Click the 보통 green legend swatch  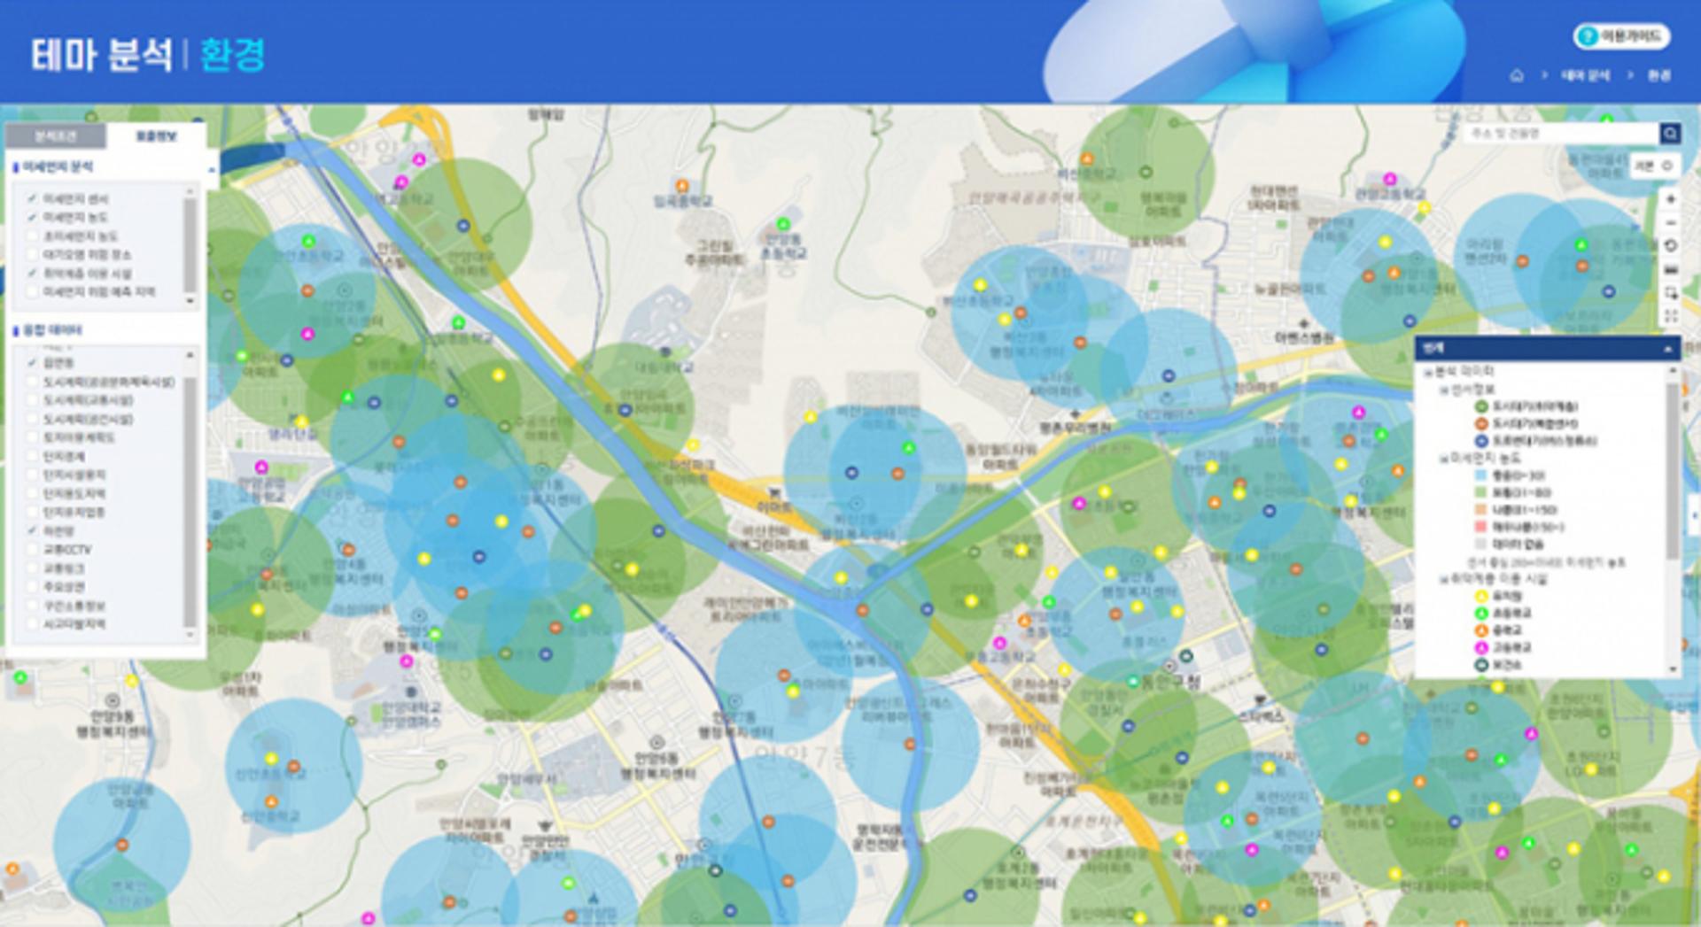1480,493
